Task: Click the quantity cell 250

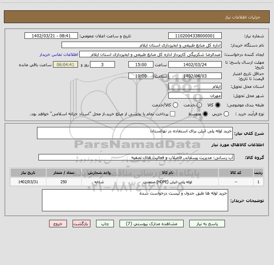Action: pyautogui.click(x=64, y=182)
